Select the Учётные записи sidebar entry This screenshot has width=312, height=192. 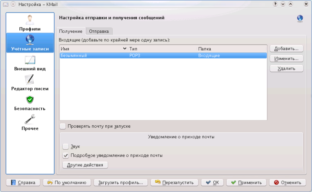click(30, 43)
